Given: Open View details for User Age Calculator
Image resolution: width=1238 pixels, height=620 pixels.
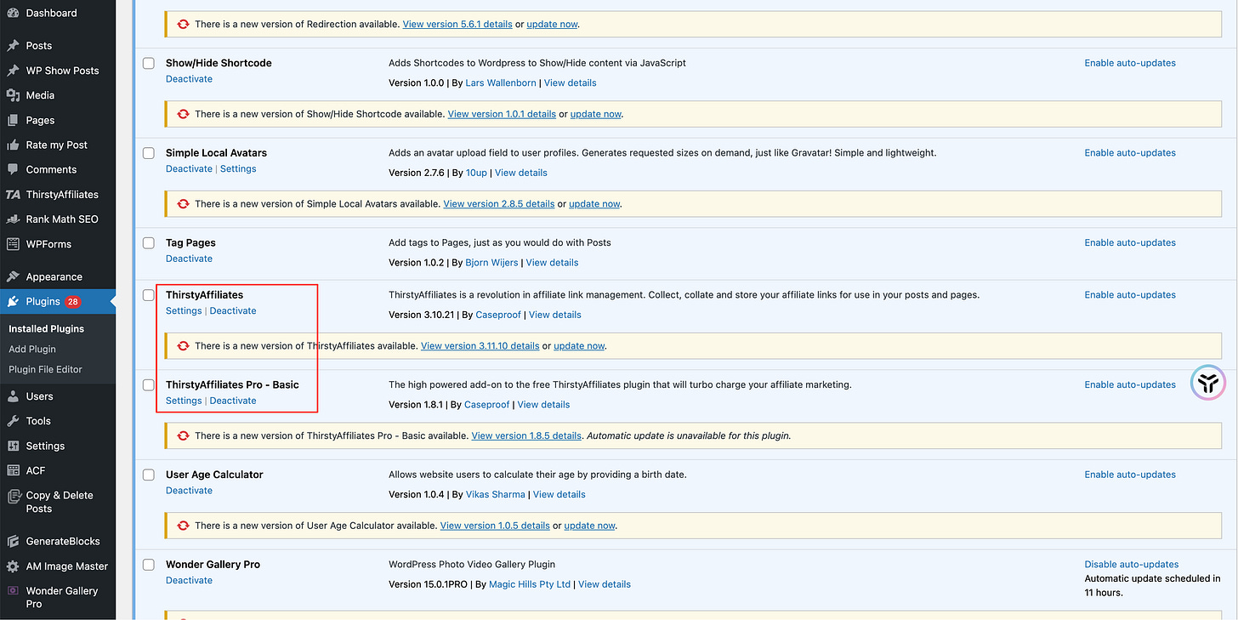Looking at the screenshot, I should 559,494.
